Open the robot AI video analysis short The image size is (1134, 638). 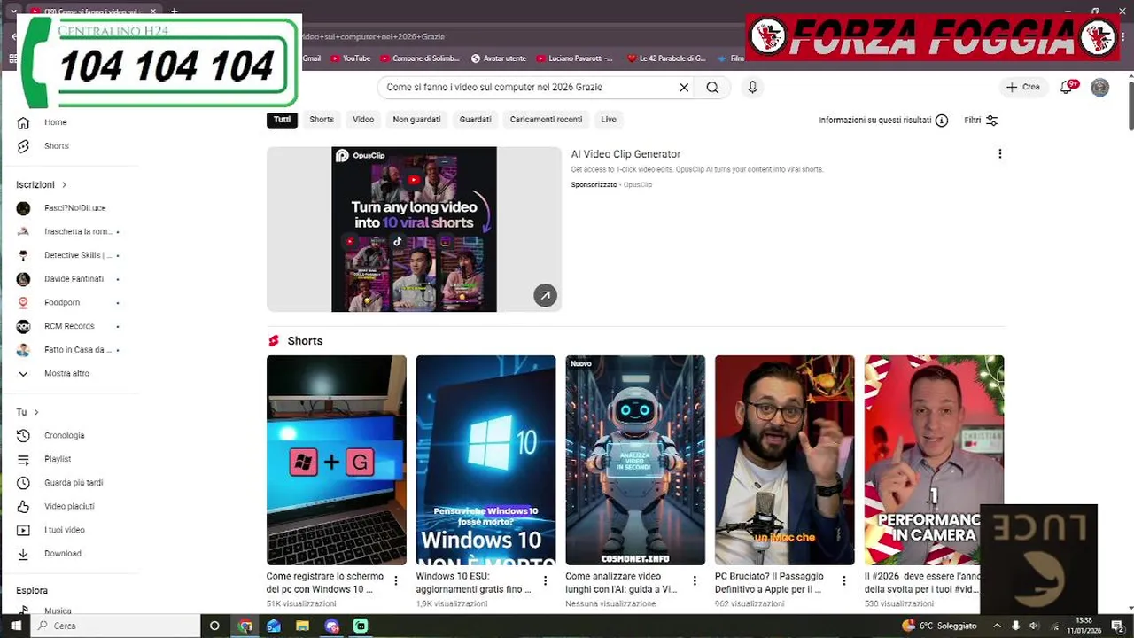635,460
